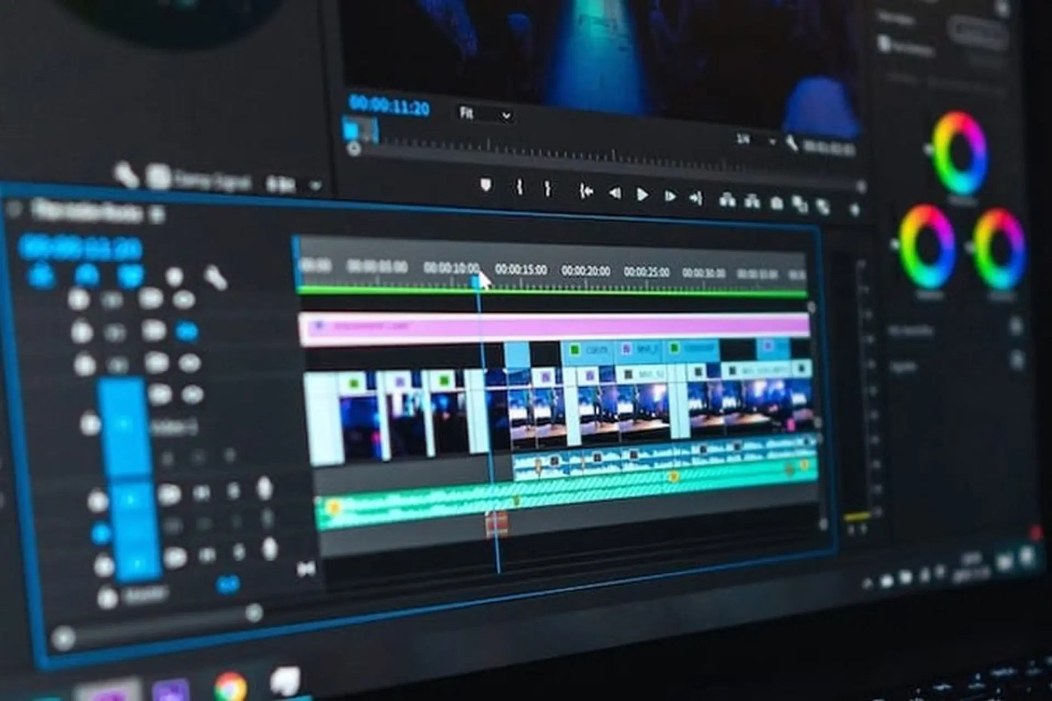Toggle the blue highlighted track eye icon
Image resolution: width=1052 pixels, height=701 pixels.
[187, 331]
